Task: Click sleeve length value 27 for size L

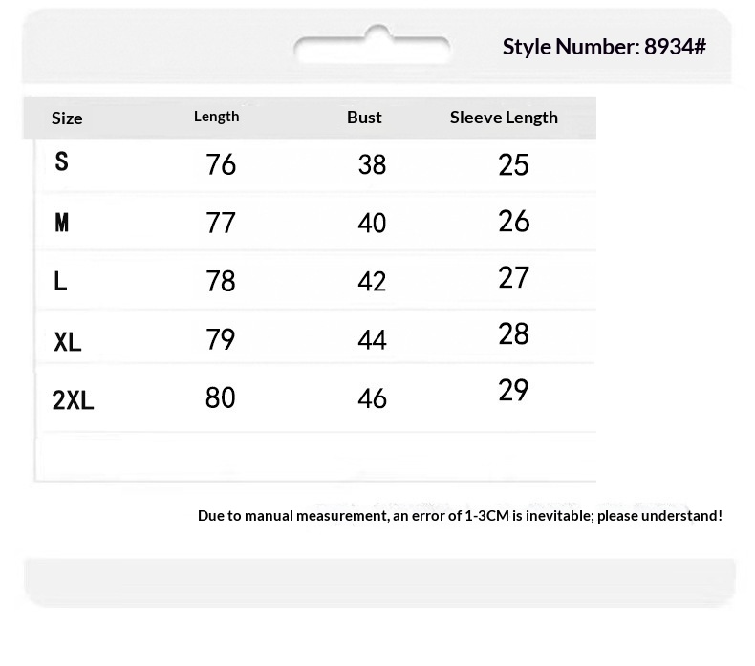Action: pyautogui.click(x=514, y=278)
